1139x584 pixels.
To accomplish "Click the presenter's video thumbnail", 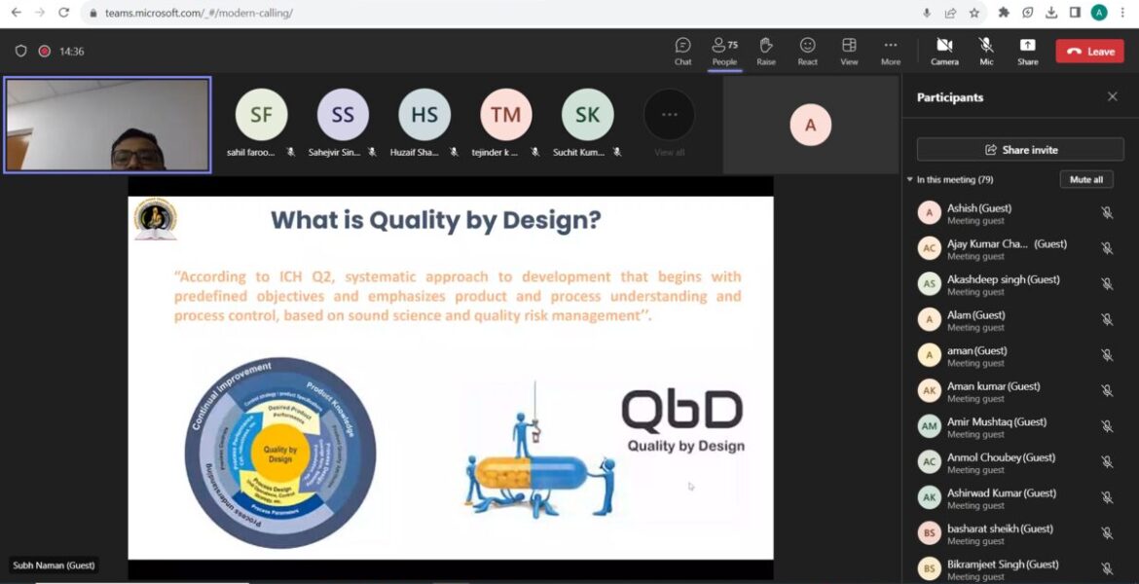I will 107,125.
